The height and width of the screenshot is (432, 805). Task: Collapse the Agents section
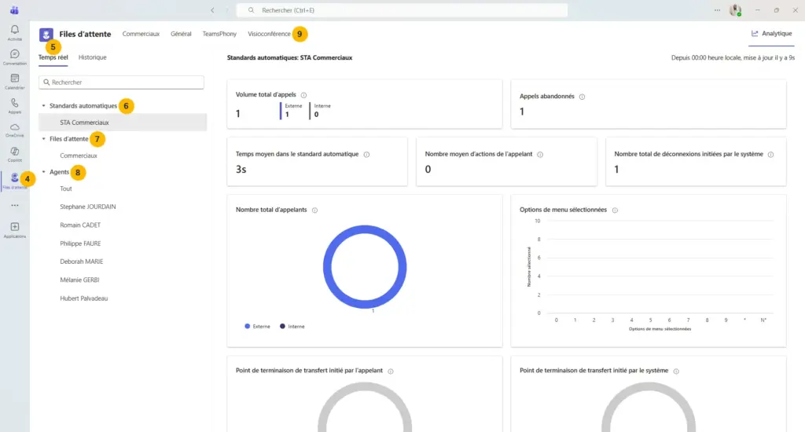(44, 172)
